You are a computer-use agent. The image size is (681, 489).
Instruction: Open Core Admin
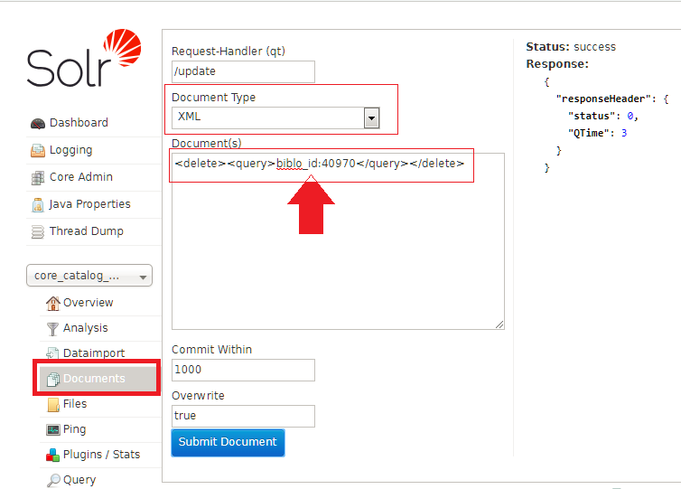click(x=80, y=177)
